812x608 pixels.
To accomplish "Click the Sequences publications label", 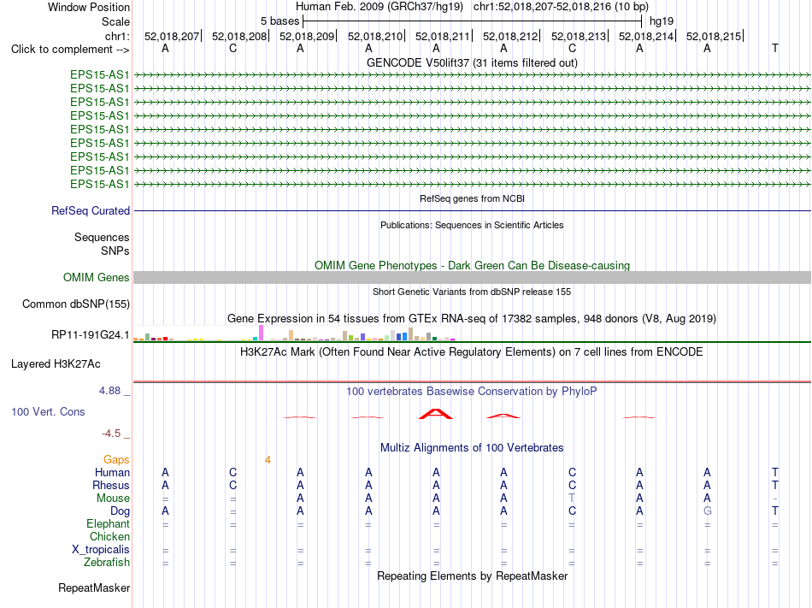I will (102, 237).
